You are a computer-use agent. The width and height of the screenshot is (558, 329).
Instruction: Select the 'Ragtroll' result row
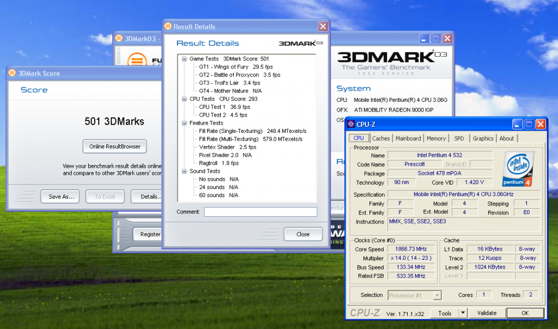(219, 163)
